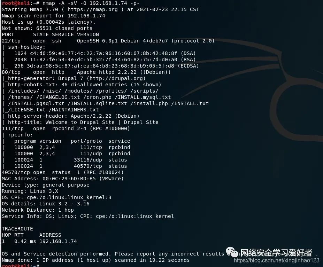Open the blog.csdn.net watermark link
Screen dimensions: 323x267
pos(276,260)
